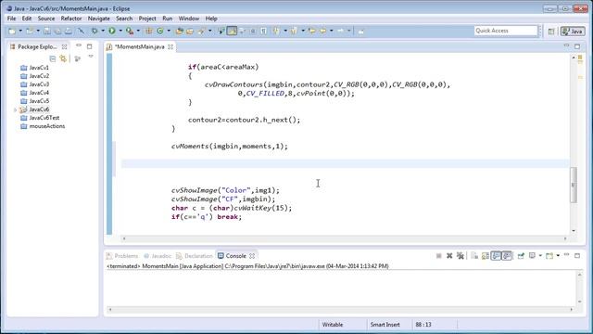Click the New Java Package icon
Viewport: 593px width, 334px height.
tap(148, 31)
